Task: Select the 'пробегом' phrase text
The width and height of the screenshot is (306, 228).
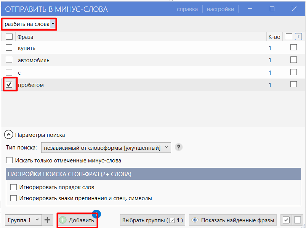Action: pyautogui.click(x=30, y=85)
